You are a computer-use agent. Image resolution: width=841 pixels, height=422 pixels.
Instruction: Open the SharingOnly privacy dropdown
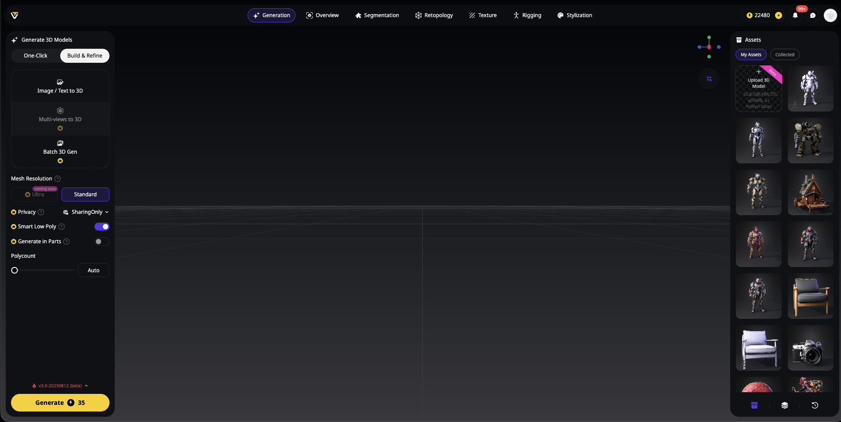pos(86,212)
